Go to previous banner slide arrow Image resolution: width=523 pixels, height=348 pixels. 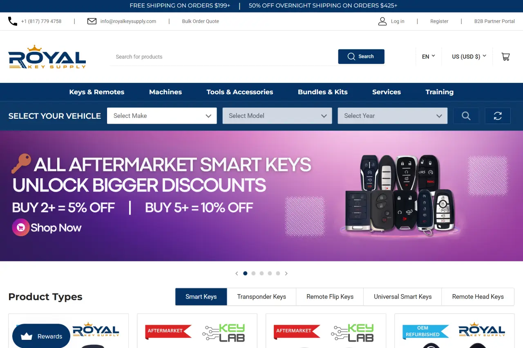[x=237, y=273]
